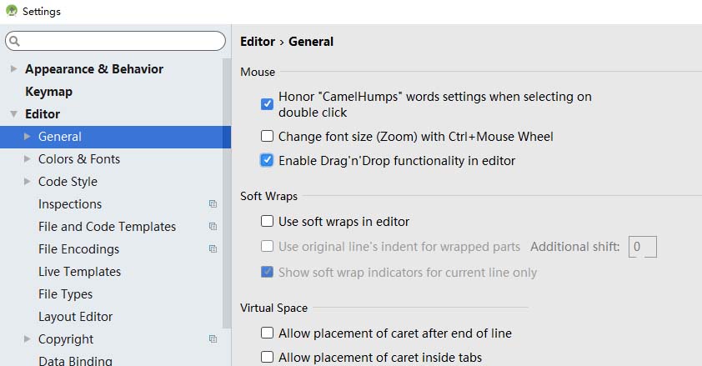
Task: Expand the Appearance & Behavior section
Action: point(13,69)
